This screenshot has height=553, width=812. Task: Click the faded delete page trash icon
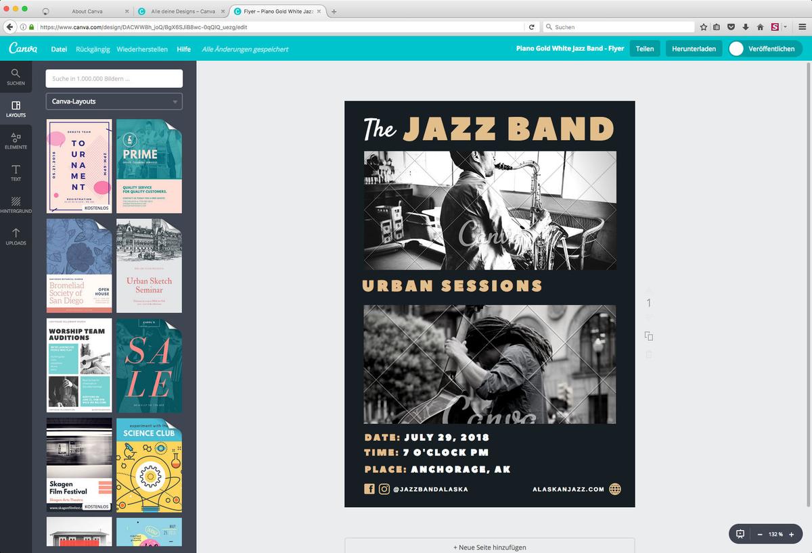point(649,354)
